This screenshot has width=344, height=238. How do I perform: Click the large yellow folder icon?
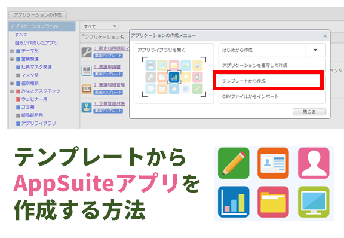point(273,202)
